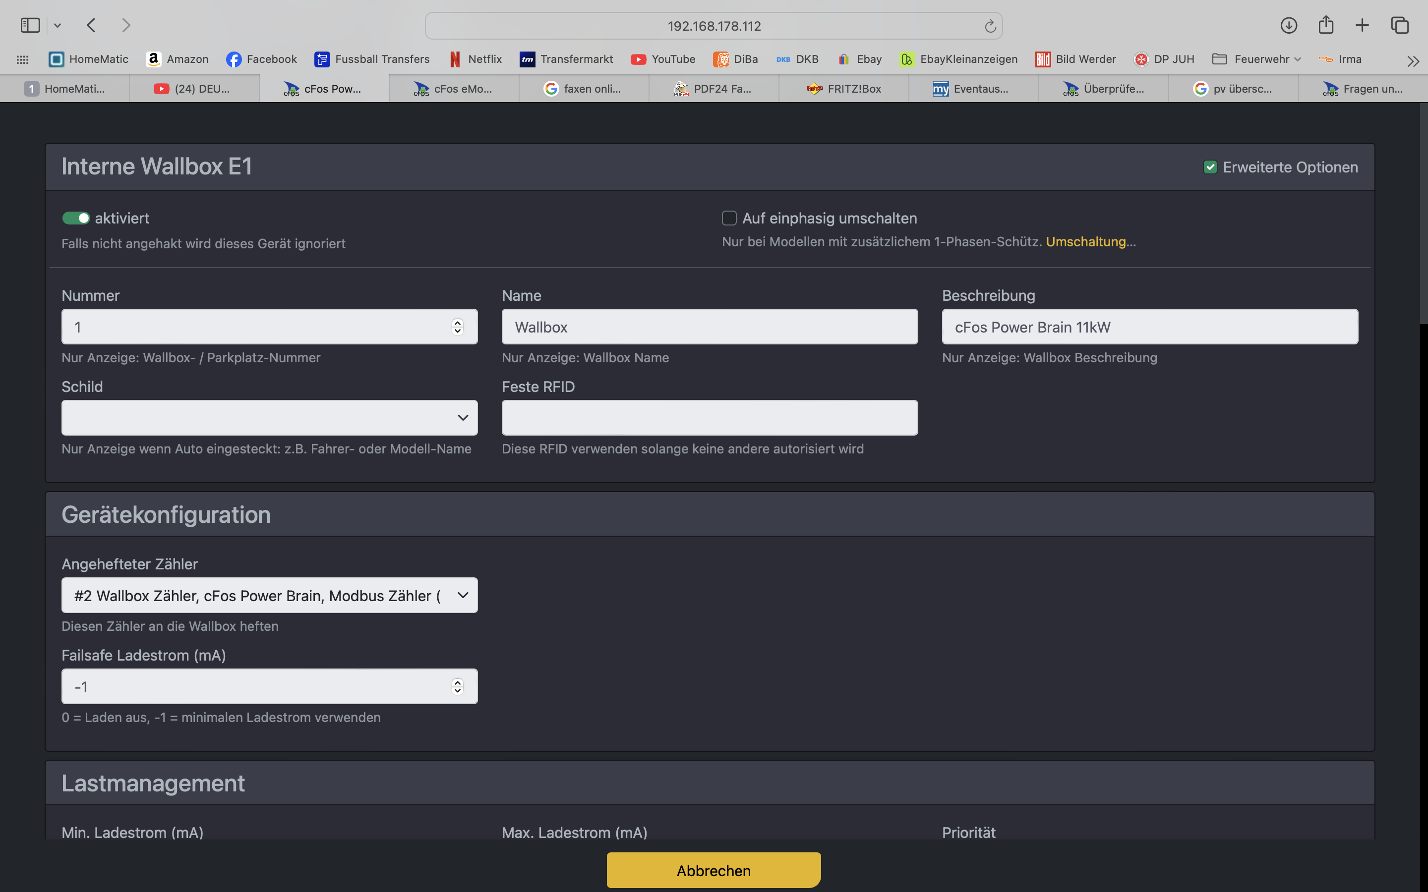Switch to the HomeMati... tab

[65, 89]
